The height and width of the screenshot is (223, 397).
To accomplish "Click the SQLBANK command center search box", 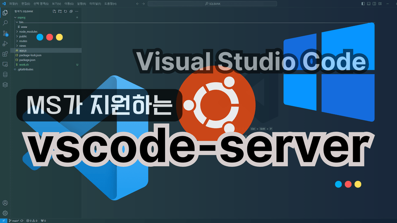I will (212, 4).
